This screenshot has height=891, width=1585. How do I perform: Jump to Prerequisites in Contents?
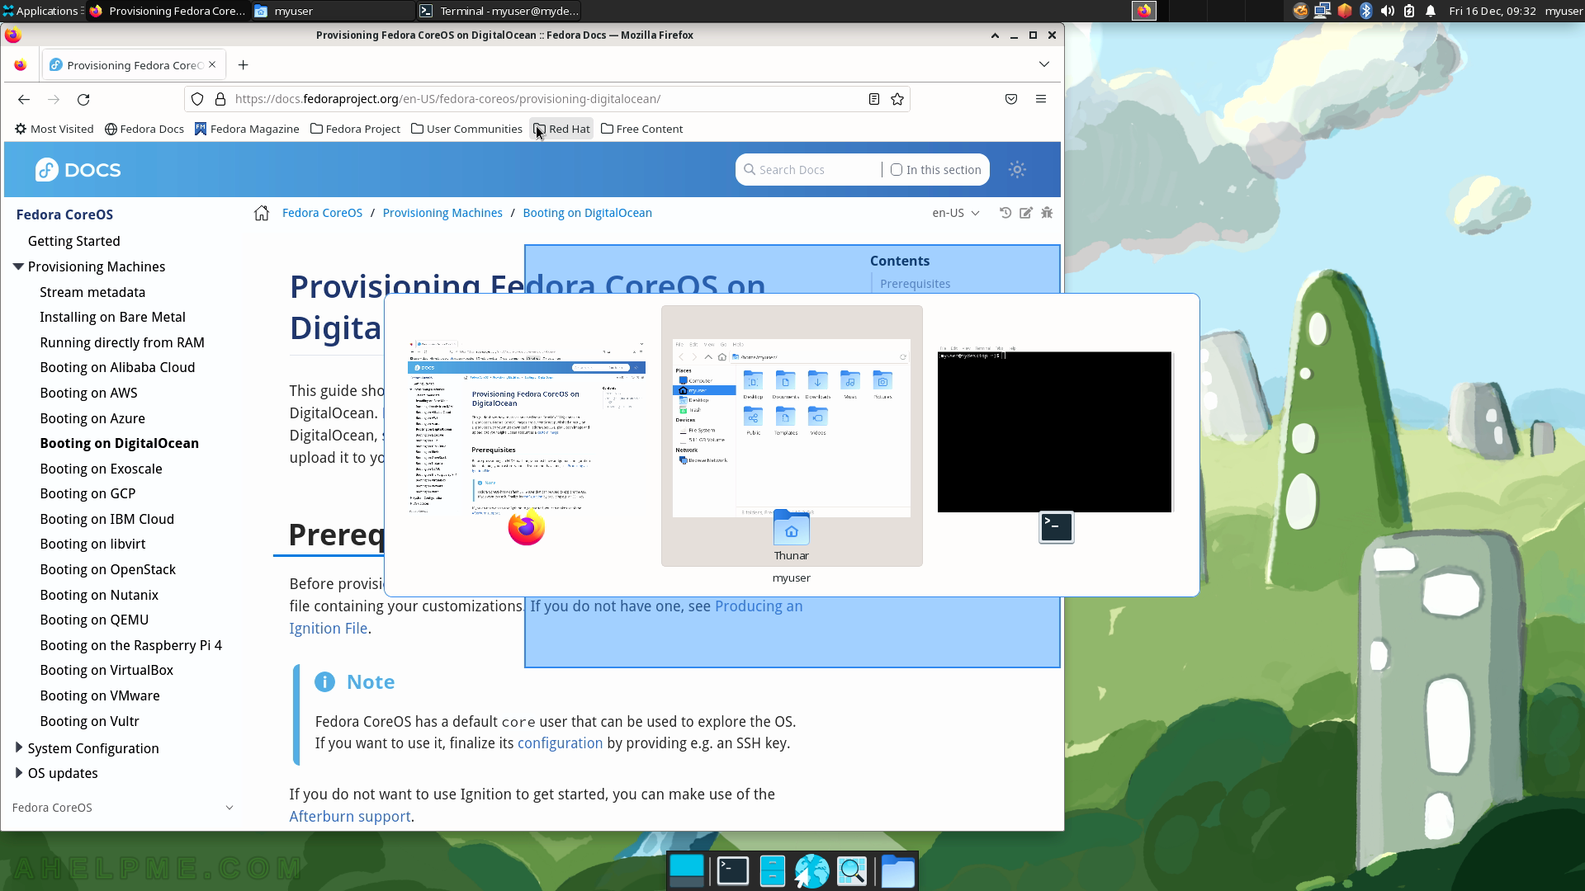[x=915, y=284]
